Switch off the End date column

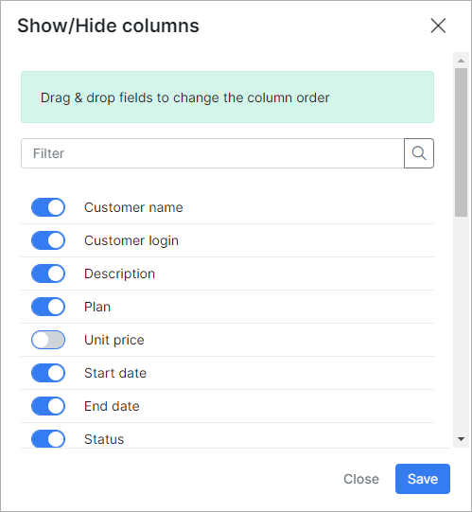tap(48, 406)
